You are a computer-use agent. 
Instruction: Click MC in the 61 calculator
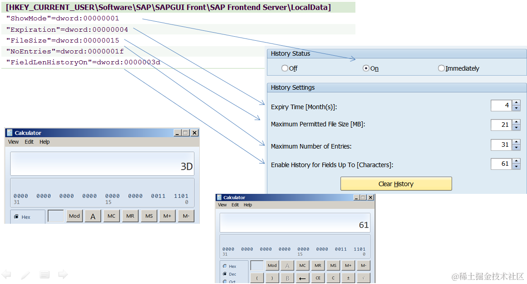[x=302, y=265]
